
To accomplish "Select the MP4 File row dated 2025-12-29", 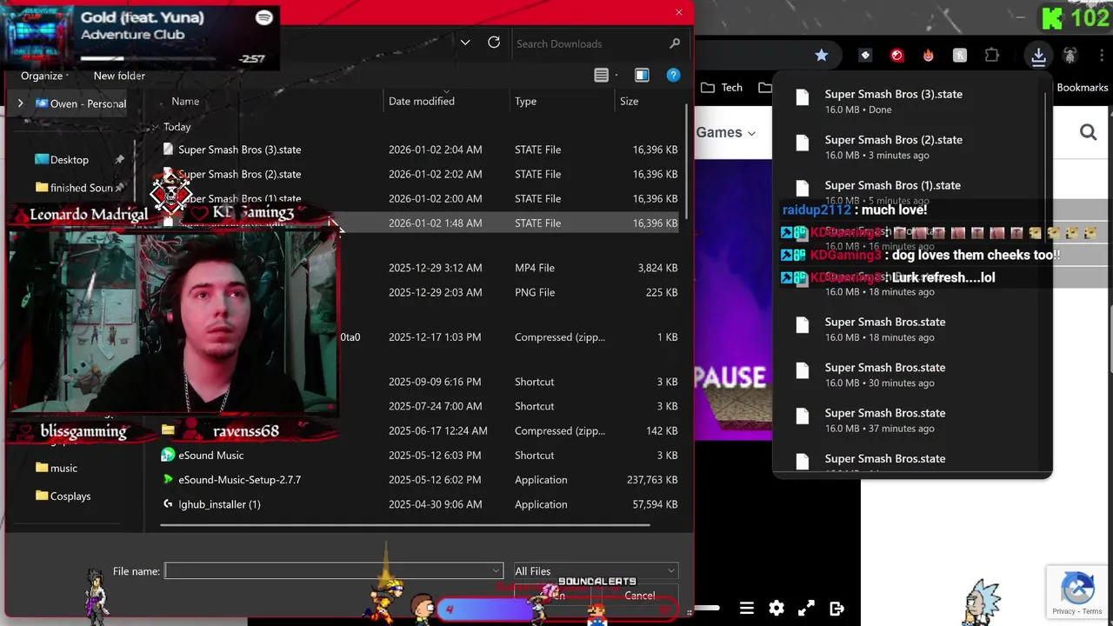I will click(420, 268).
